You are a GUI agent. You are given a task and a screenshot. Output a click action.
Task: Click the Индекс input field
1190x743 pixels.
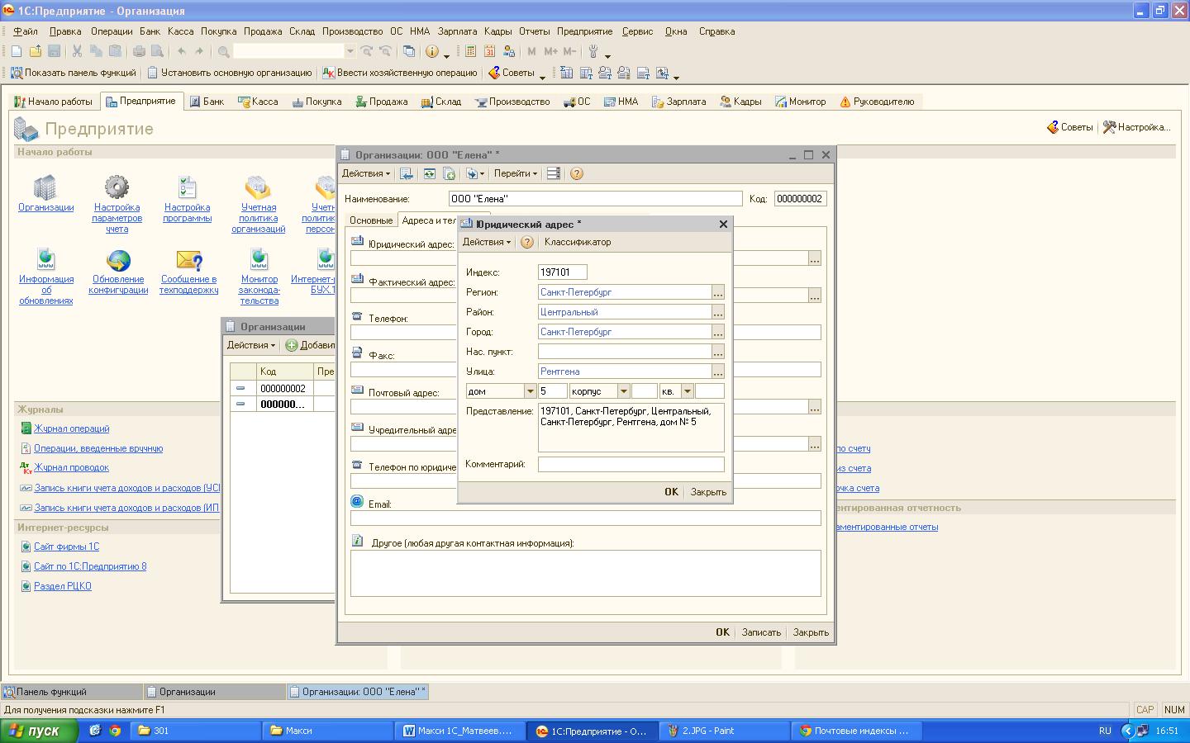coord(562,272)
